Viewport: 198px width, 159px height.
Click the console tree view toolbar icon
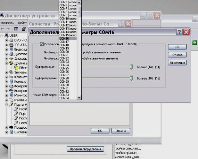pyautogui.click(x=16, y=29)
